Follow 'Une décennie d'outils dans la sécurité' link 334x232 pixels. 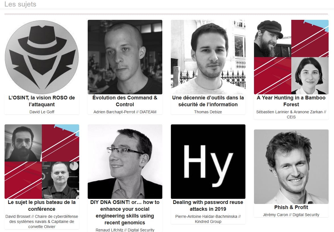208,101
